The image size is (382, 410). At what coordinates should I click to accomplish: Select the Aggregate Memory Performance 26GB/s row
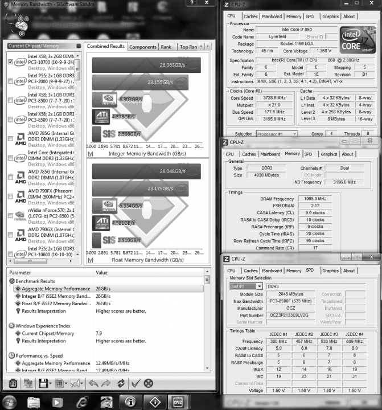click(109, 289)
